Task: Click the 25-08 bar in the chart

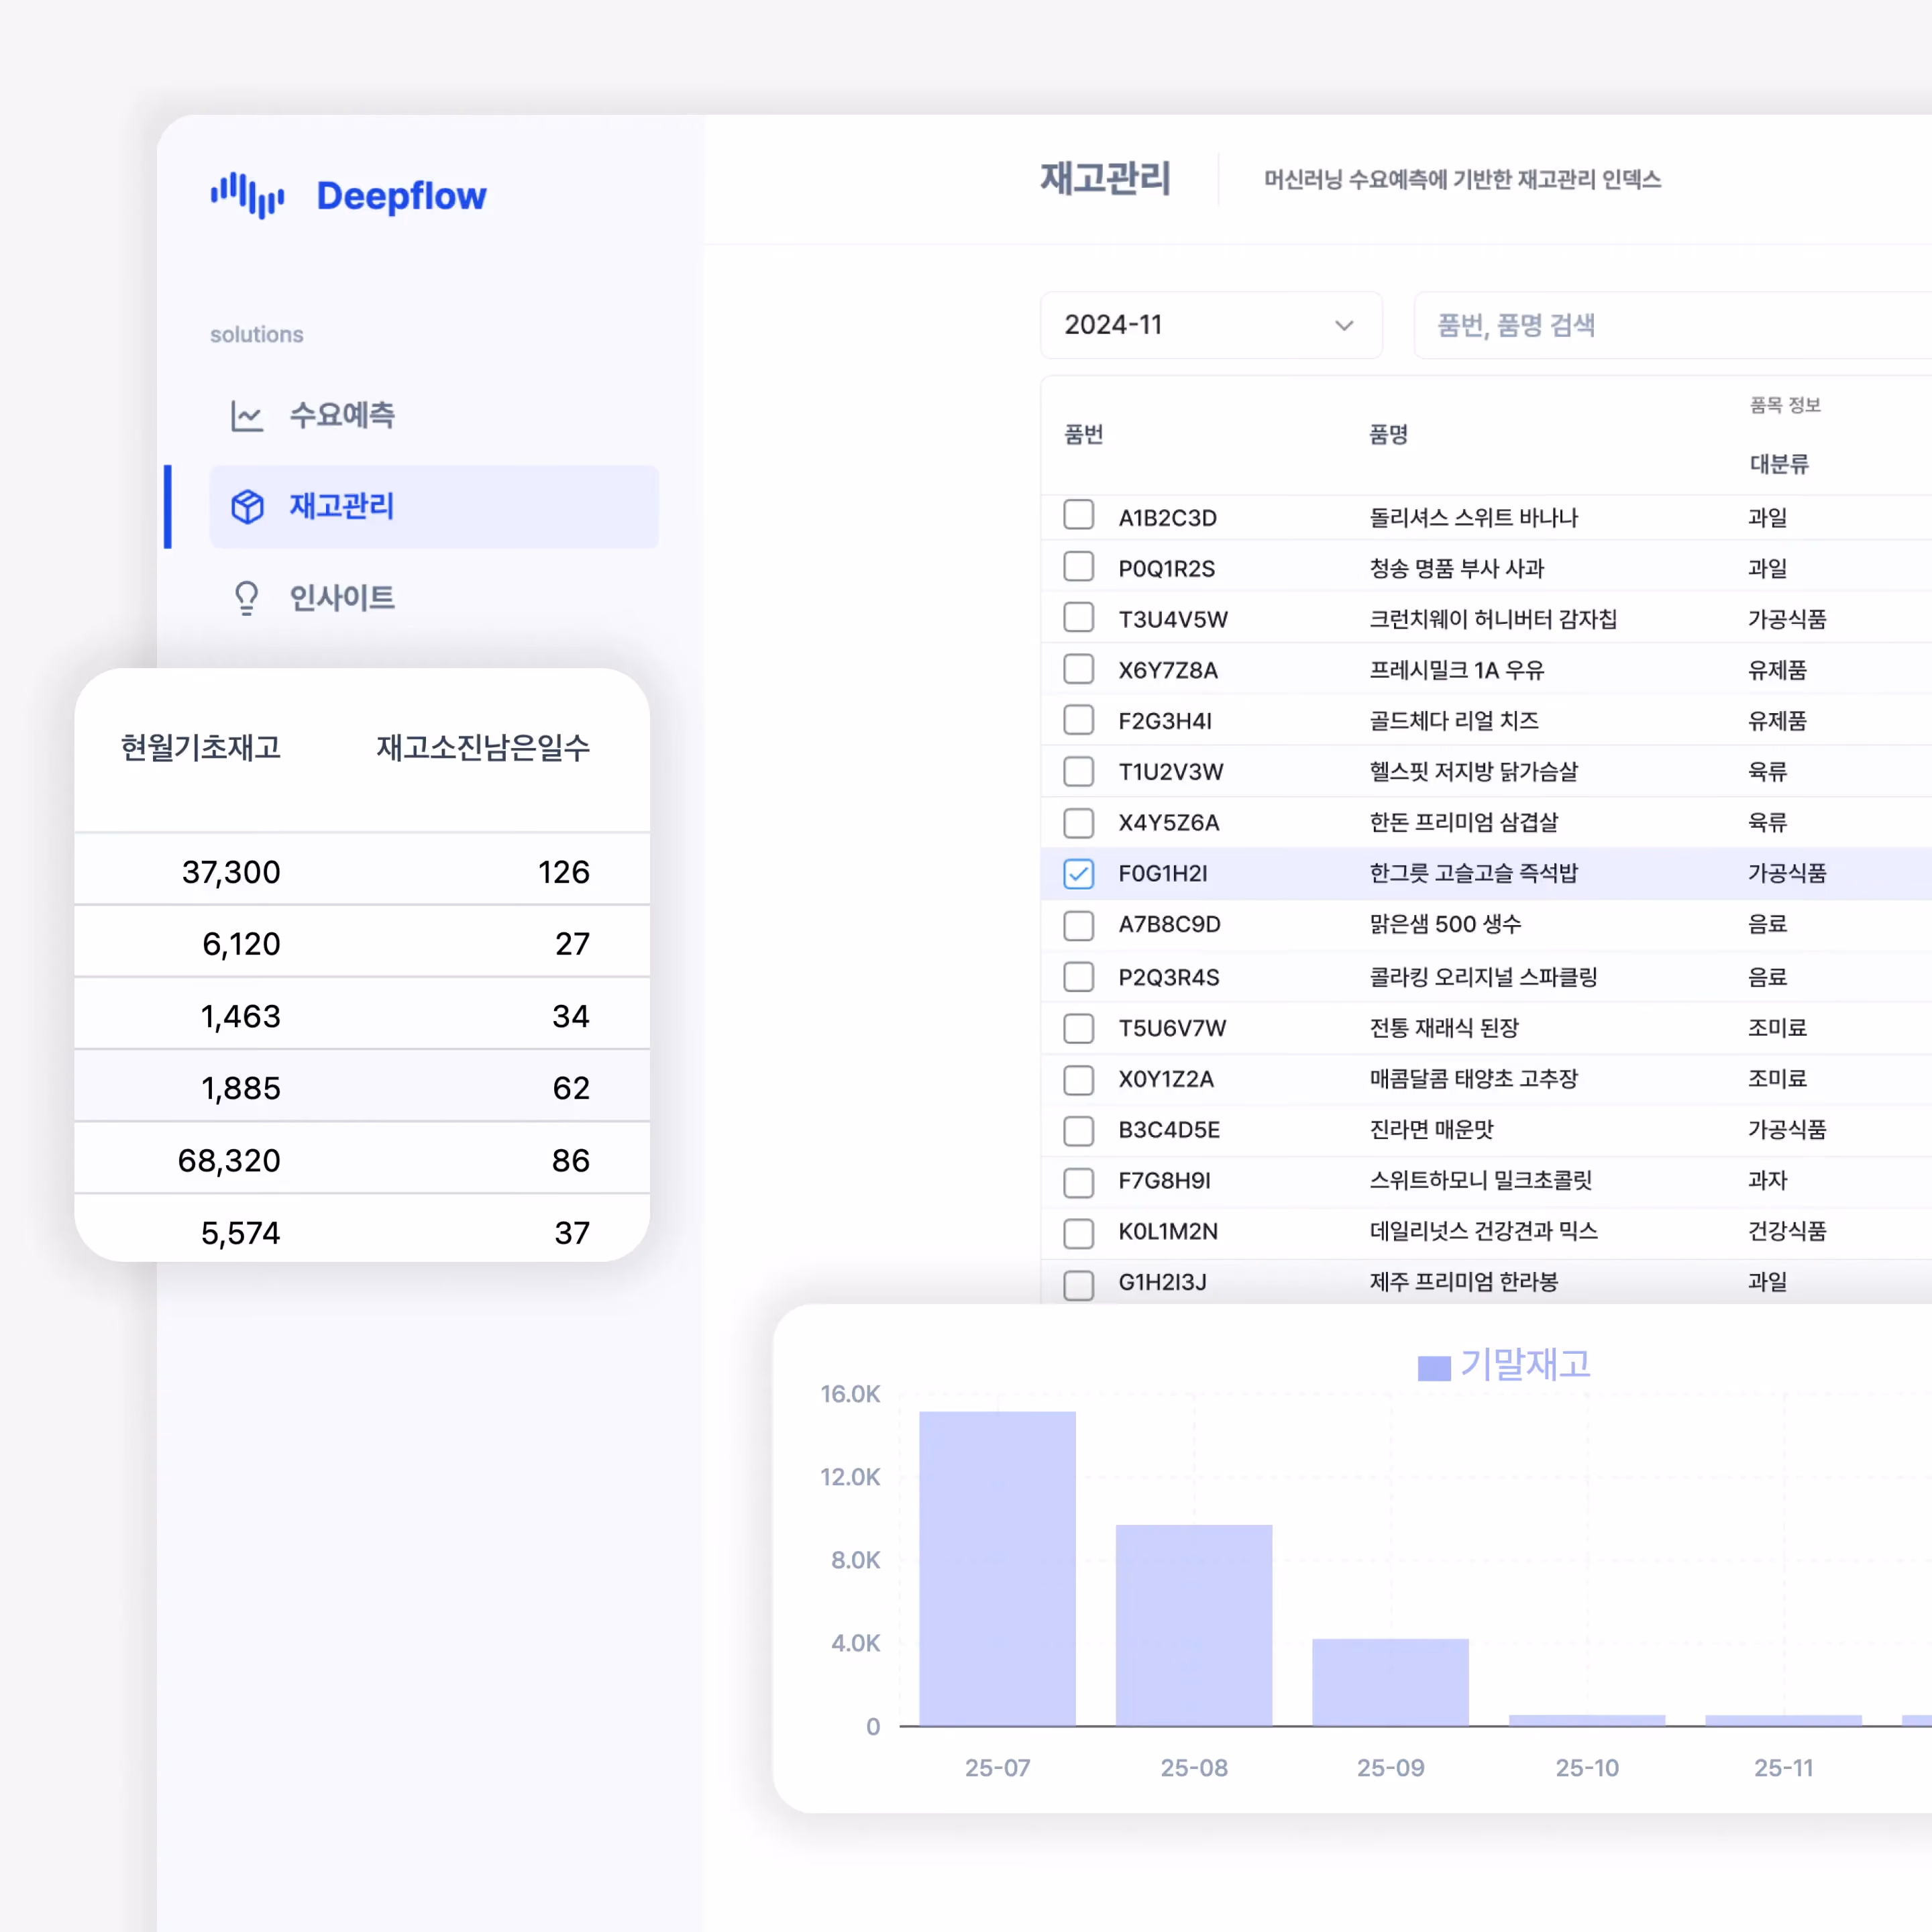Action: click(1194, 1625)
